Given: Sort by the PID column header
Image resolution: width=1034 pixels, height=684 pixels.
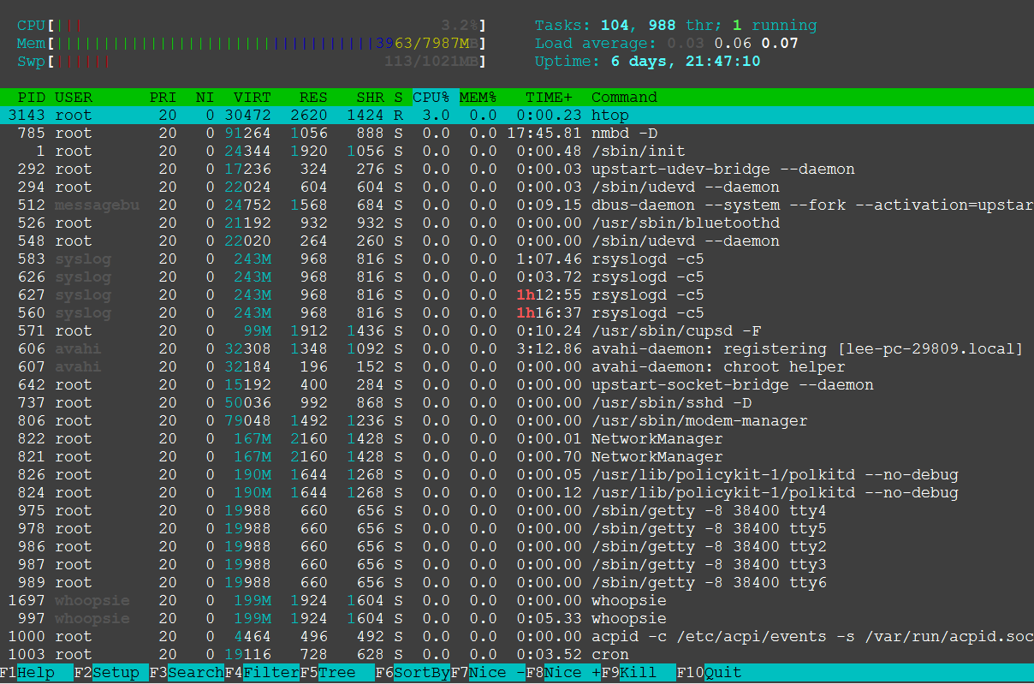Looking at the screenshot, I should click(x=32, y=98).
